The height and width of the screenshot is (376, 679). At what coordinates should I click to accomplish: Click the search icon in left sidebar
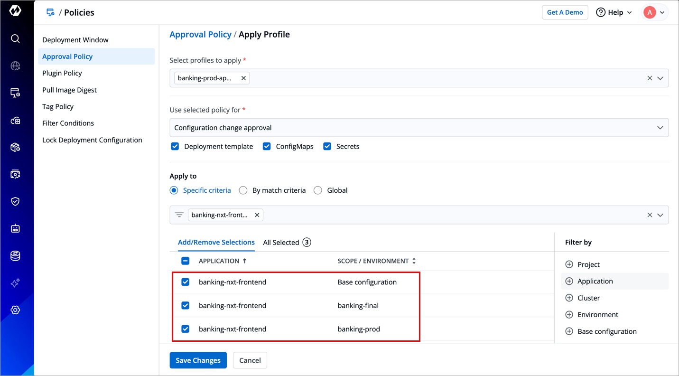[x=15, y=39]
